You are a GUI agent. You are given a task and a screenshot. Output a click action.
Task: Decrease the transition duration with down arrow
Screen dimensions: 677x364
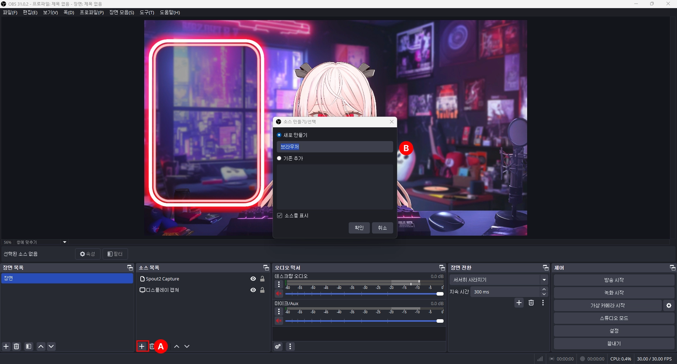pos(544,294)
